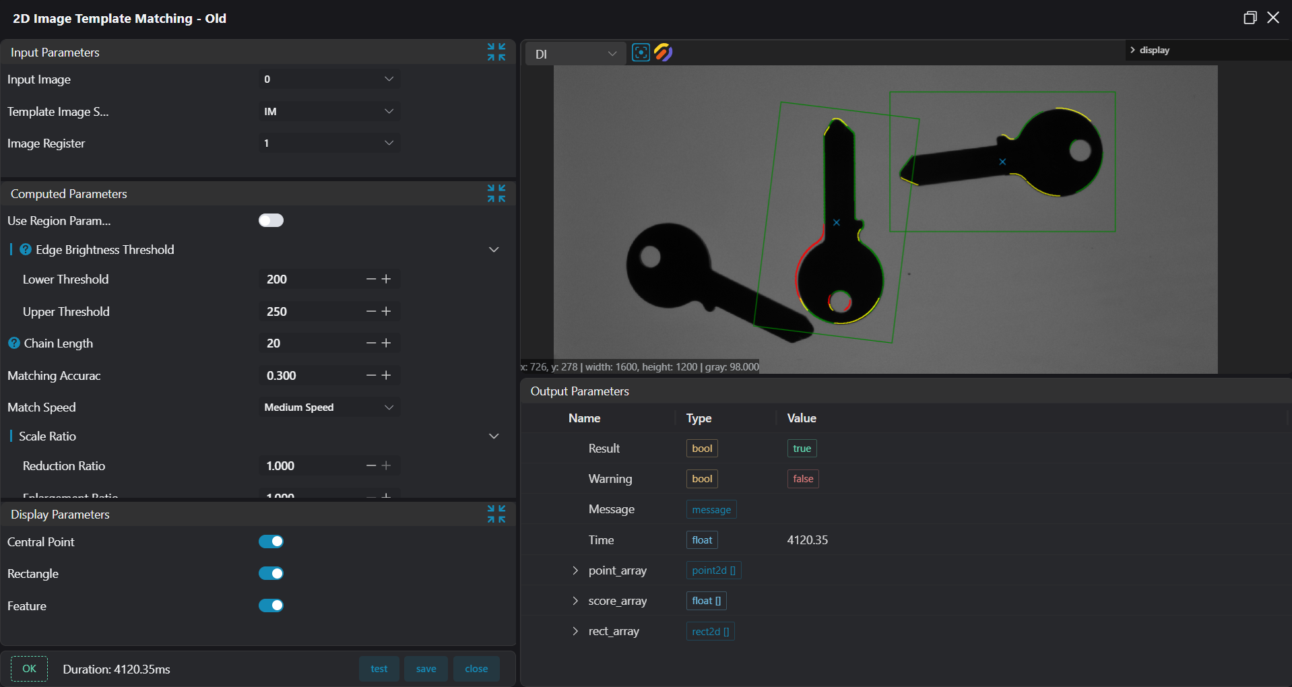Increase Lower Threshold with plus icon
Screen dimensions: 1292x687
pyautogui.click(x=386, y=279)
